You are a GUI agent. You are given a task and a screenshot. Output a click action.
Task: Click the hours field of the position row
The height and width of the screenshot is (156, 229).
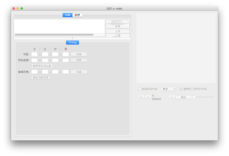pos(34,54)
